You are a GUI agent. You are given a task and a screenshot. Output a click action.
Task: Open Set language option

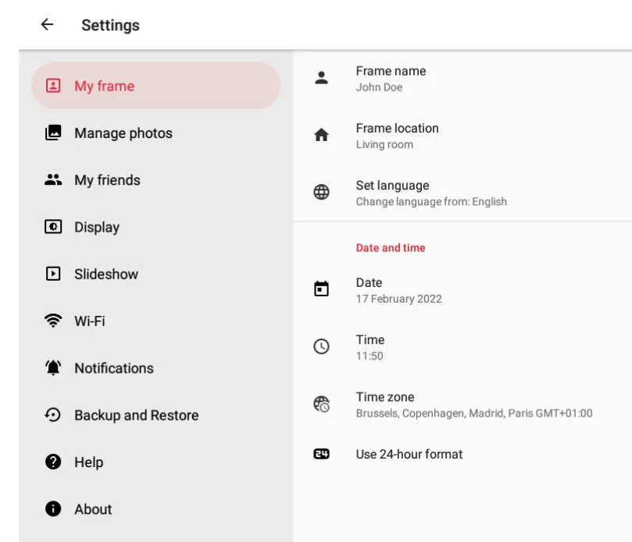[430, 193]
